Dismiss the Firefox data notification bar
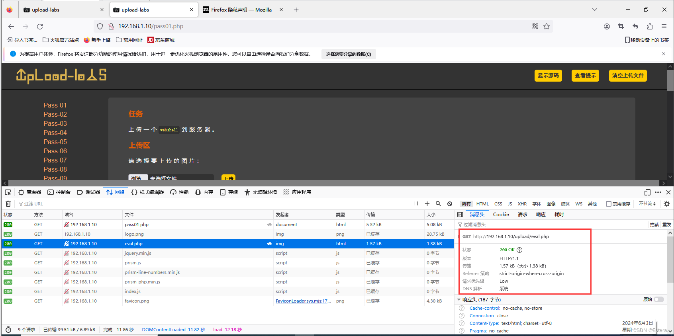Image resolution: width=674 pixels, height=336 pixels. 664,54
